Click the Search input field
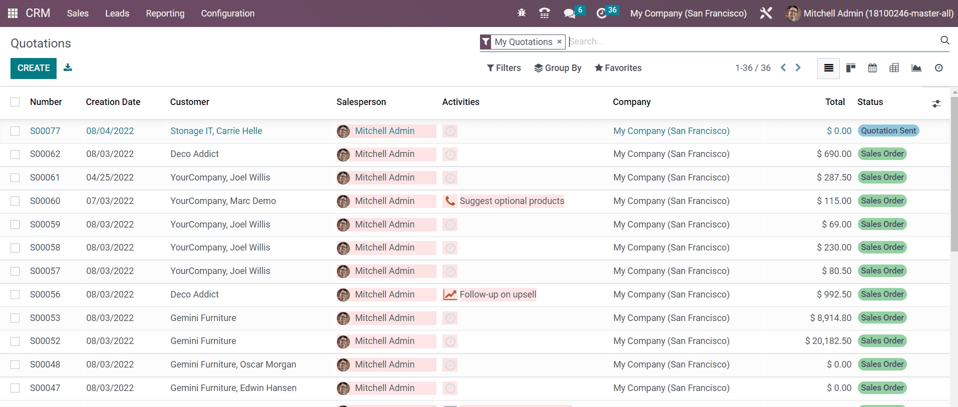 pyautogui.click(x=751, y=41)
